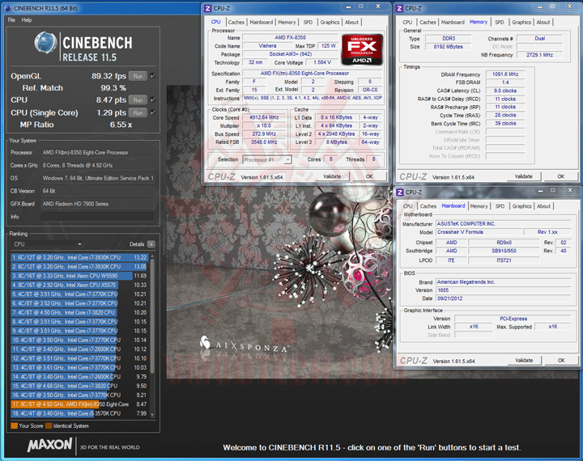
Task: Switch to Memory tab in top-left CPU-Z
Action: click(287, 23)
